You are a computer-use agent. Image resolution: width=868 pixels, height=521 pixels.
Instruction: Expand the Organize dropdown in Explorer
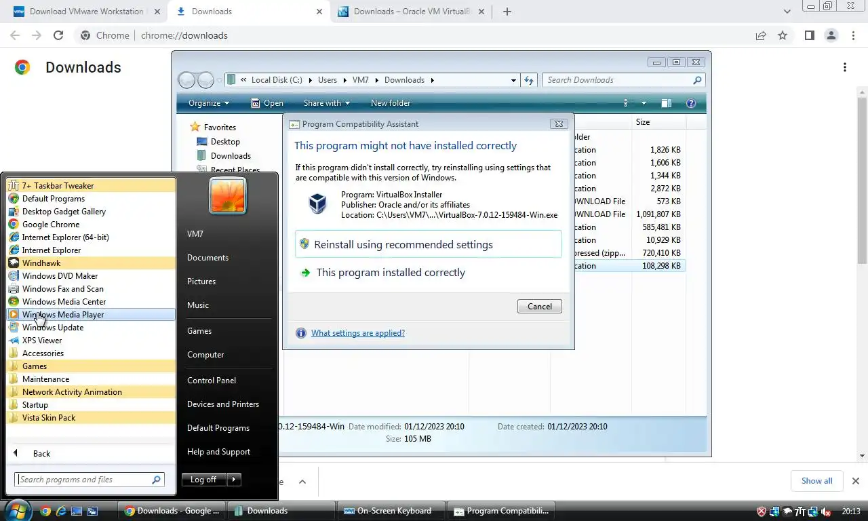click(209, 103)
